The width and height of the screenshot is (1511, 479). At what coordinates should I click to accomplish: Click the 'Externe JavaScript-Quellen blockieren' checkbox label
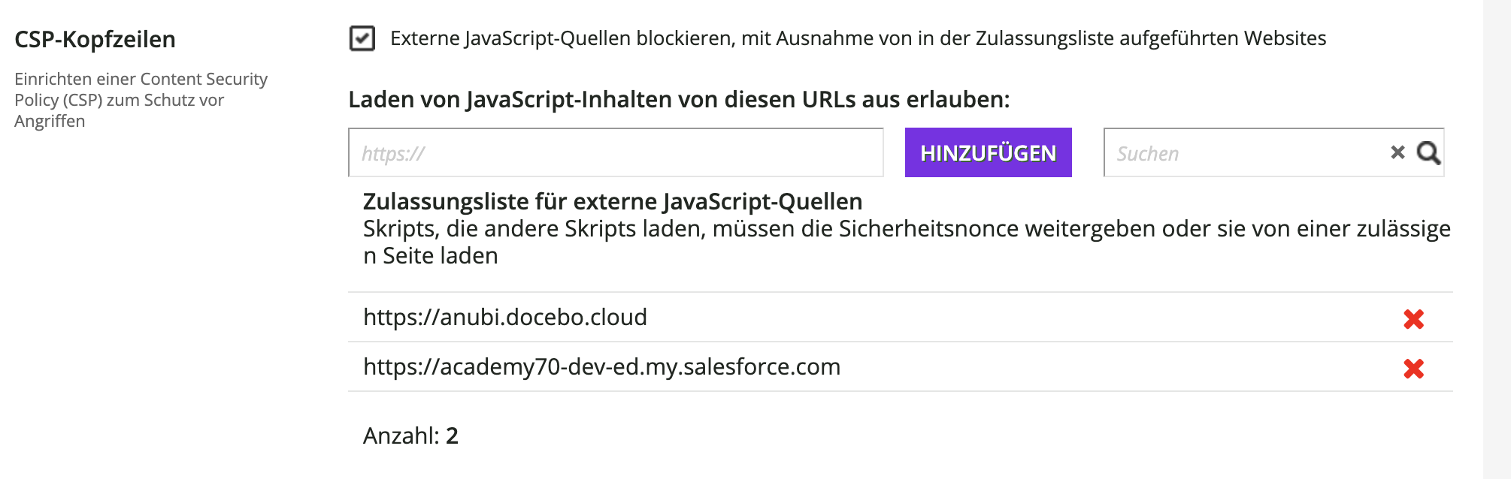click(858, 38)
